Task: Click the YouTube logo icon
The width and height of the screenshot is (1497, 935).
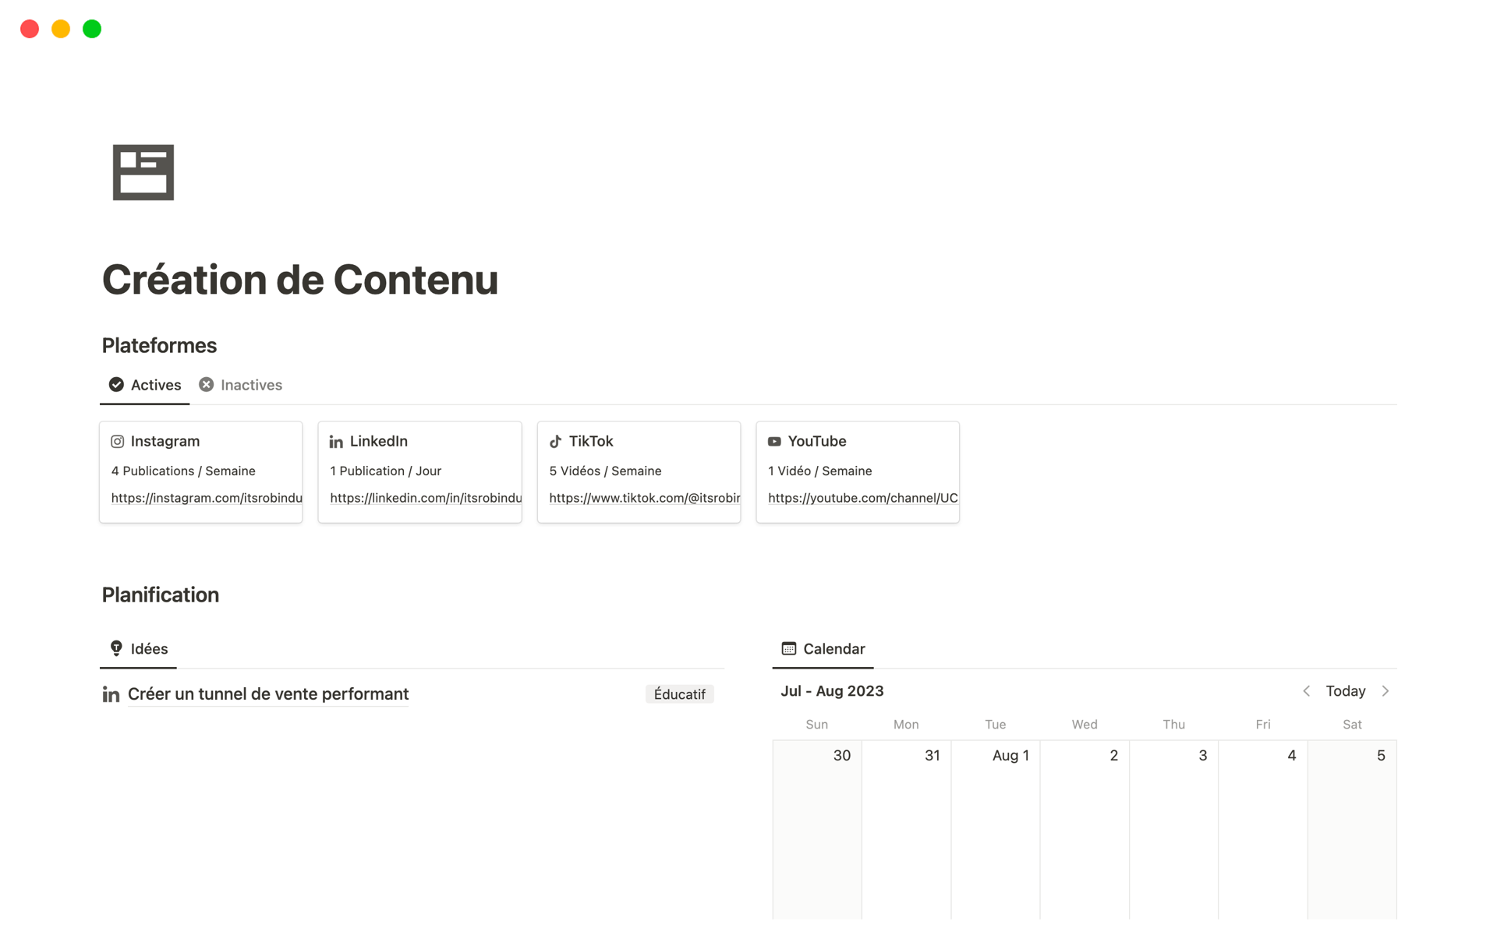Action: point(774,442)
